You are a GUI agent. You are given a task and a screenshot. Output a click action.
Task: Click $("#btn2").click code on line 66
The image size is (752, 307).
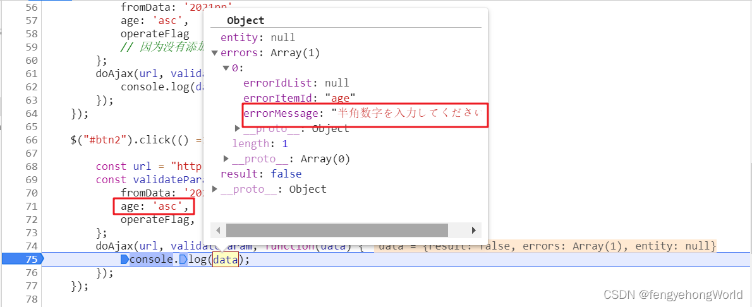point(135,140)
